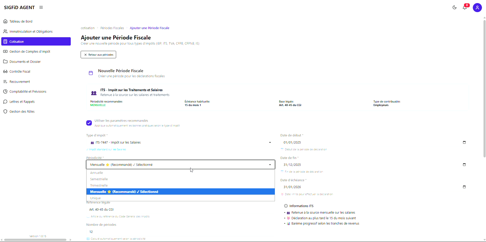The image size is (486, 242).
Task: Choose the Annuelle periodicity option
Action: point(96,173)
